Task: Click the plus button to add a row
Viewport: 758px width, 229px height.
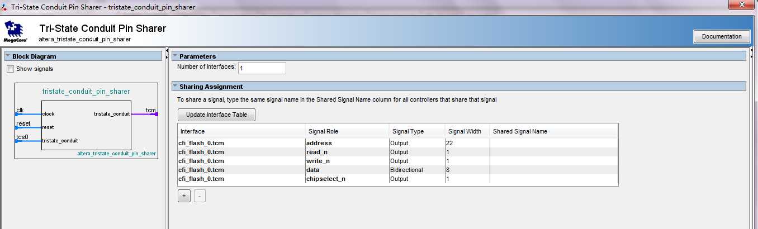Action: (x=184, y=196)
